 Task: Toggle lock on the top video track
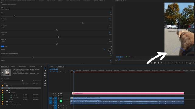click(53, 94)
